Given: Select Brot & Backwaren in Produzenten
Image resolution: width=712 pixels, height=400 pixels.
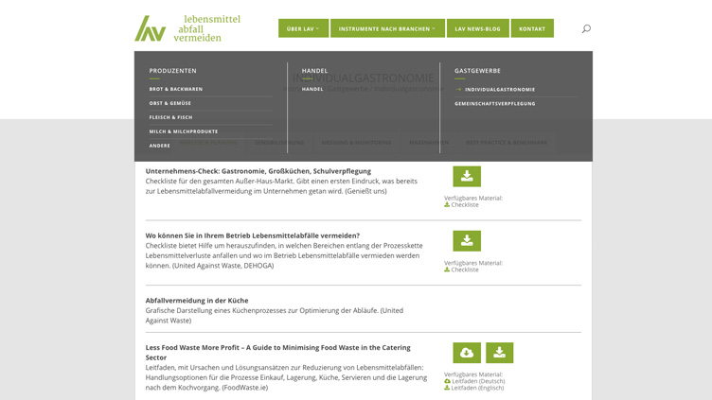Looking at the screenshot, I should tap(176, 89).
